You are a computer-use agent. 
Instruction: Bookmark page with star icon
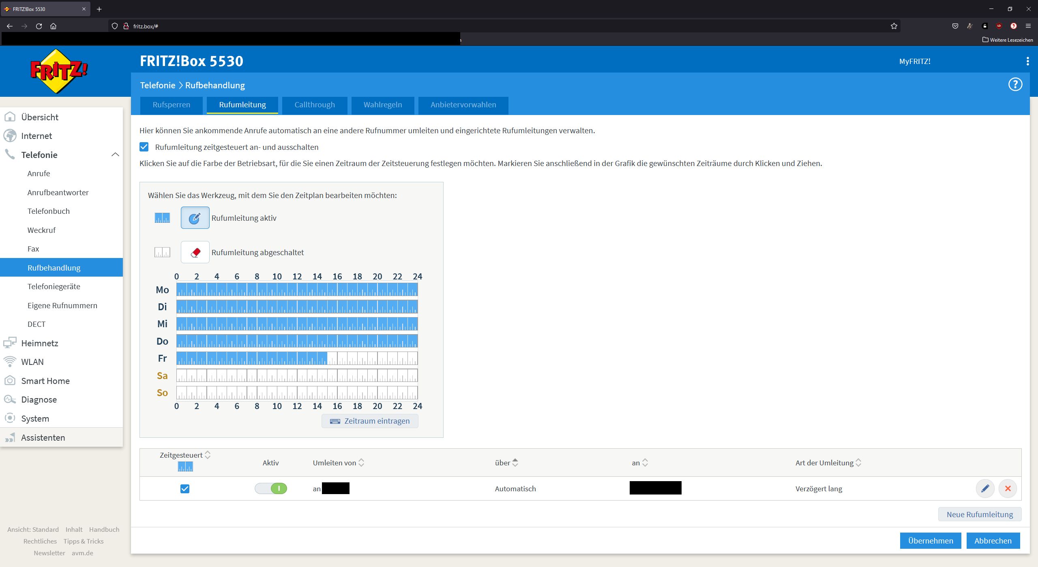point(894,26)
